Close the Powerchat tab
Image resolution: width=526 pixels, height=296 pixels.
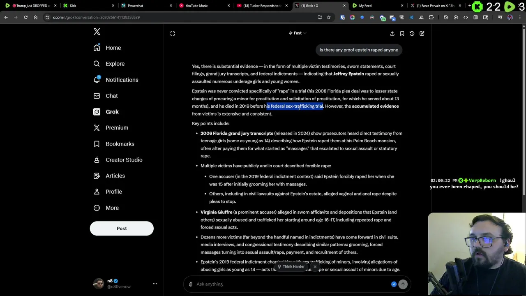pyautogui.click(x=171, y=6)
